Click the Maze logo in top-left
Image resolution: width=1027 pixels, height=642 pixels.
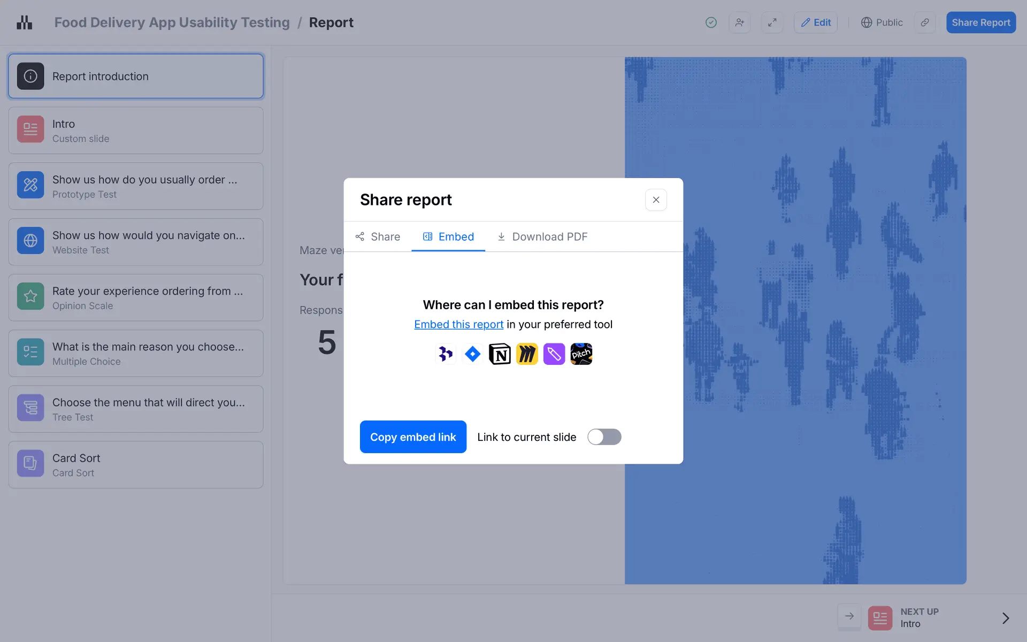(x=25, y=22)
